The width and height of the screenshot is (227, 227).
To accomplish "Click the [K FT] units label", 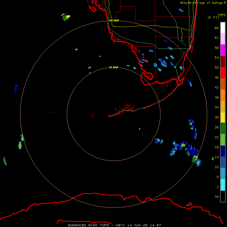I will (x=213, y=17).
